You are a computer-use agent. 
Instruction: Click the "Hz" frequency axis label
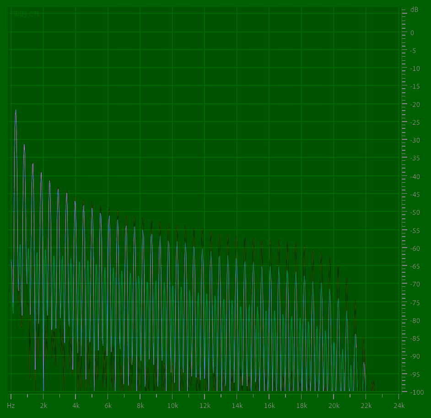pyautogui.click(x=11, y=406)
